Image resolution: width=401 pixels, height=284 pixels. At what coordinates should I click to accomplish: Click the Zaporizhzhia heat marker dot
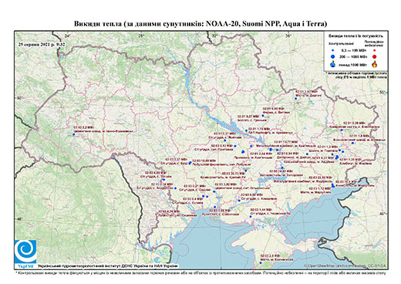click(282, 167)
